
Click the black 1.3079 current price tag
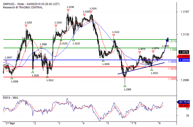point(184,52)
